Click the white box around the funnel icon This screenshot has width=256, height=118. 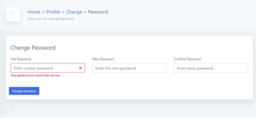coord(13,14)
